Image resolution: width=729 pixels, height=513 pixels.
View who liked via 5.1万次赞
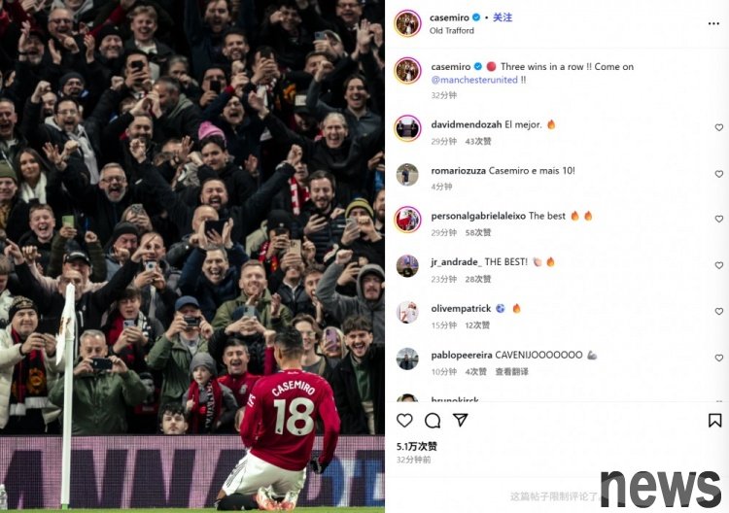pos(417,447)
